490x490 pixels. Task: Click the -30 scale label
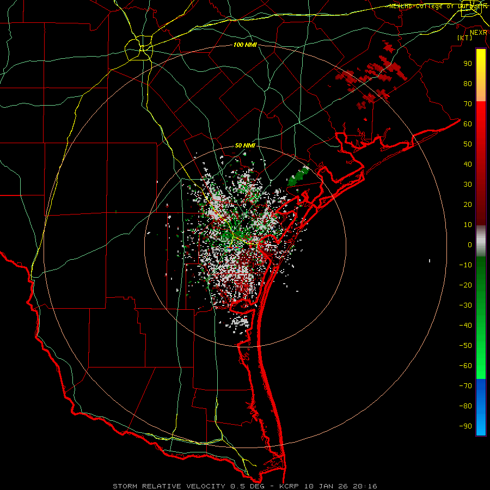[465, 305]
